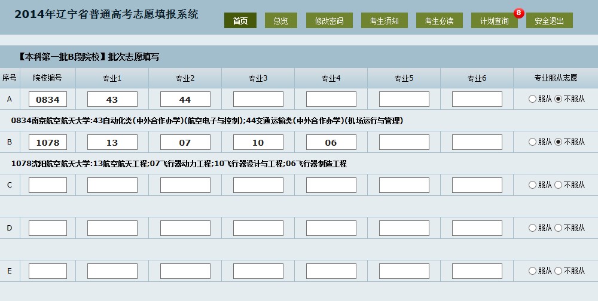Select 服从 radio button in row E

click(532, 271)
